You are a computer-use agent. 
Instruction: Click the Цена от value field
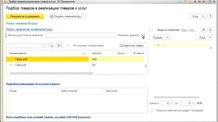click(x=165, y=103)
